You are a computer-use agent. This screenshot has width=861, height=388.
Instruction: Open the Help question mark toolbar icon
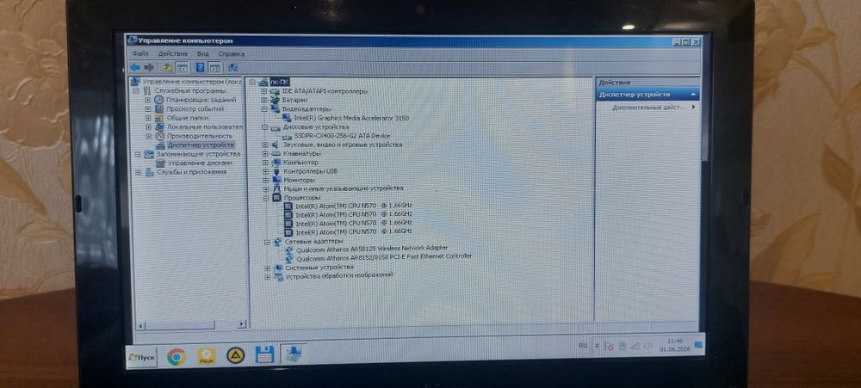click(201, 67)
